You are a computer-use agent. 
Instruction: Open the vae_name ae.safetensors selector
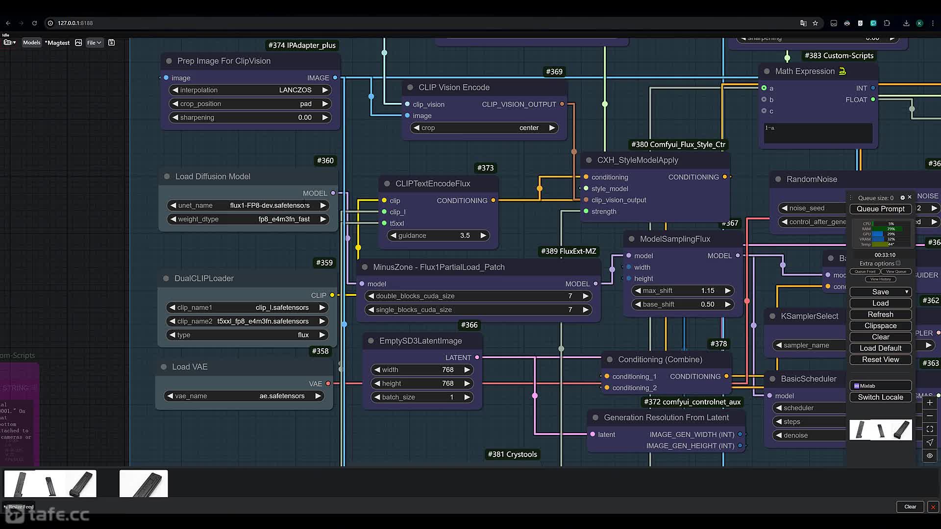coord(244,396)
